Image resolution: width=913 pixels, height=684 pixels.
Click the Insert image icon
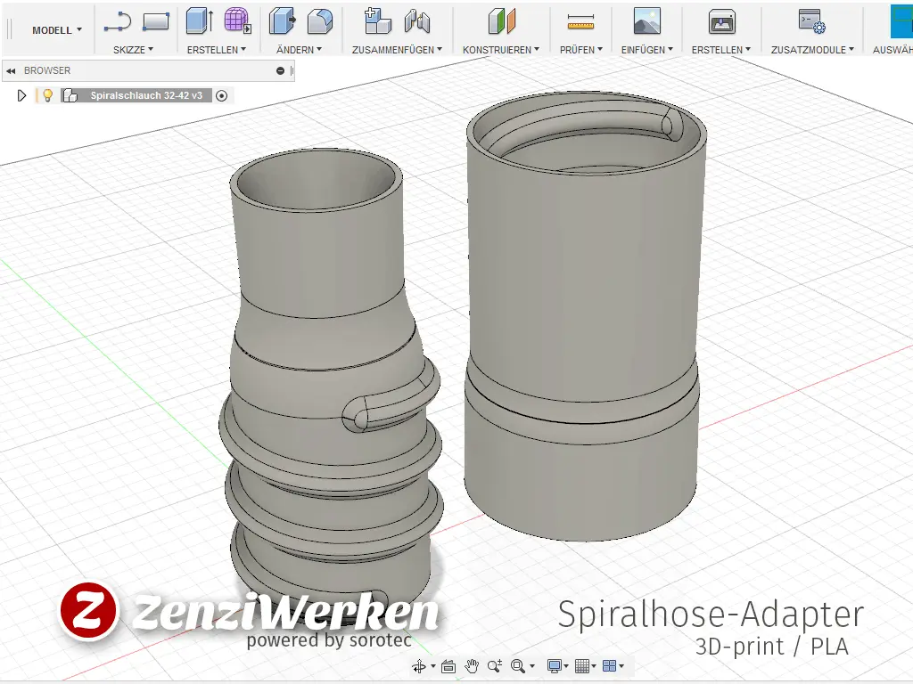pyautogui.click(x=647, y=21)
